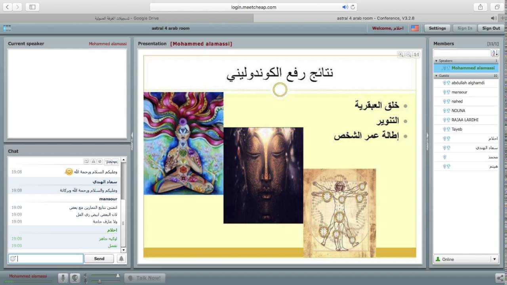Collapse the Speakers group

[436, 61]
